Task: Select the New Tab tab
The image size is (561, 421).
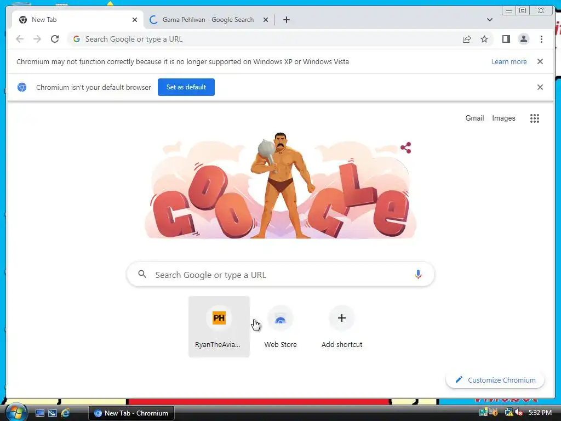Action: click(78, 20)
